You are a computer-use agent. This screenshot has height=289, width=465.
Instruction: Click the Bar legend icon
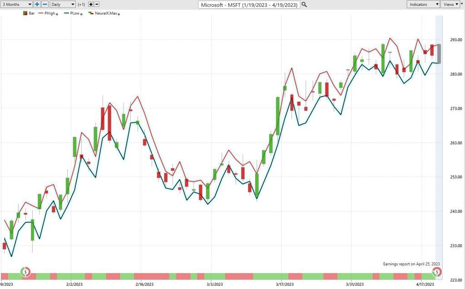pos(25,13)
